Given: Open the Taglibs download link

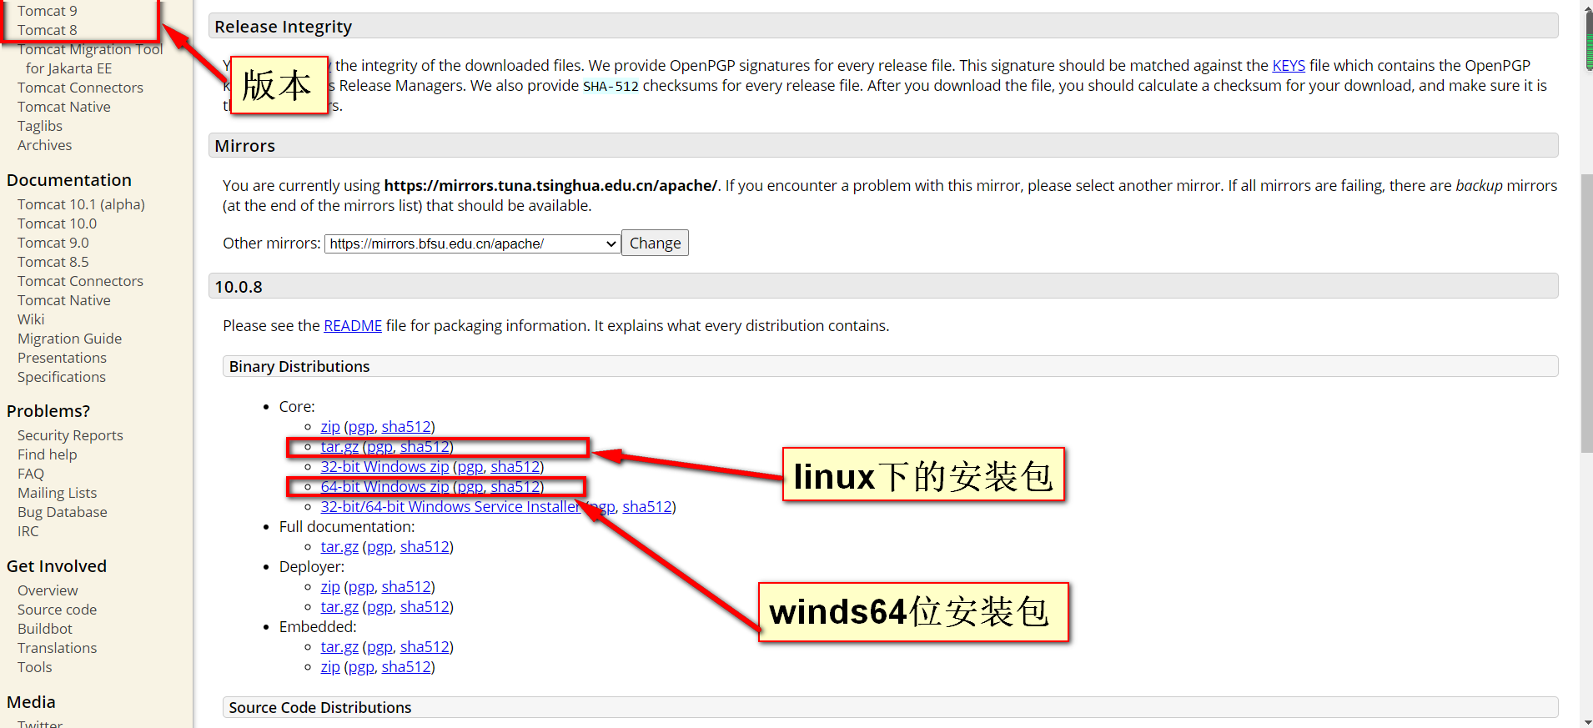Looking at the screenshot, I should pos(40,126).
